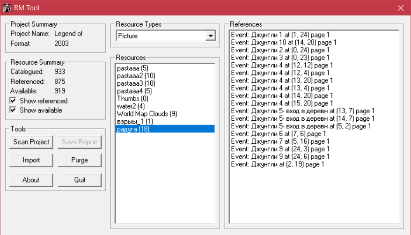Click the highlighted радуга (18) resource
Viewport: 411px width, 235px height.
(133, 129)
